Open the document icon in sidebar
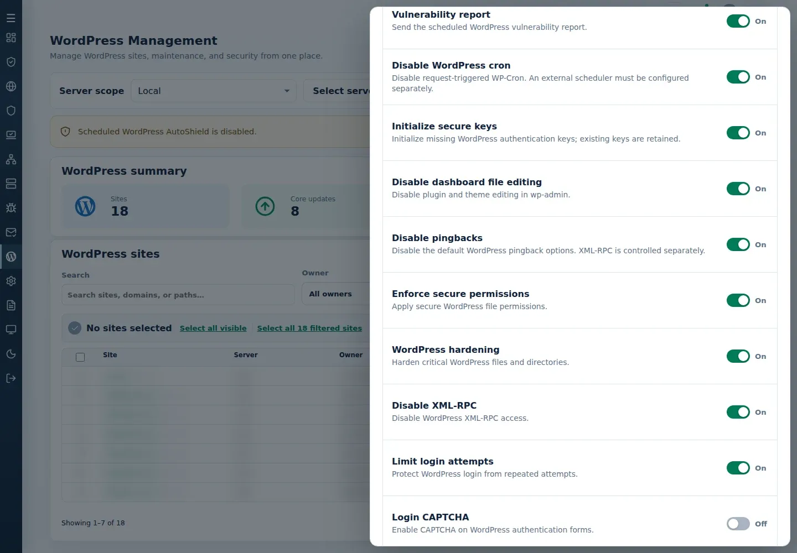The height and width of the screenshot is (553, 797). coord(11,305)
